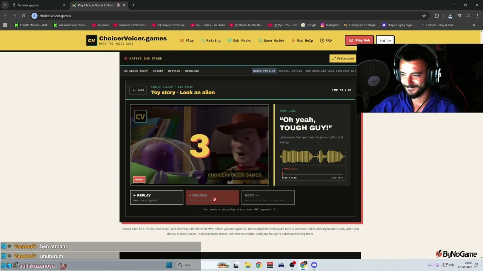Click the Record button

pos(212,197)
